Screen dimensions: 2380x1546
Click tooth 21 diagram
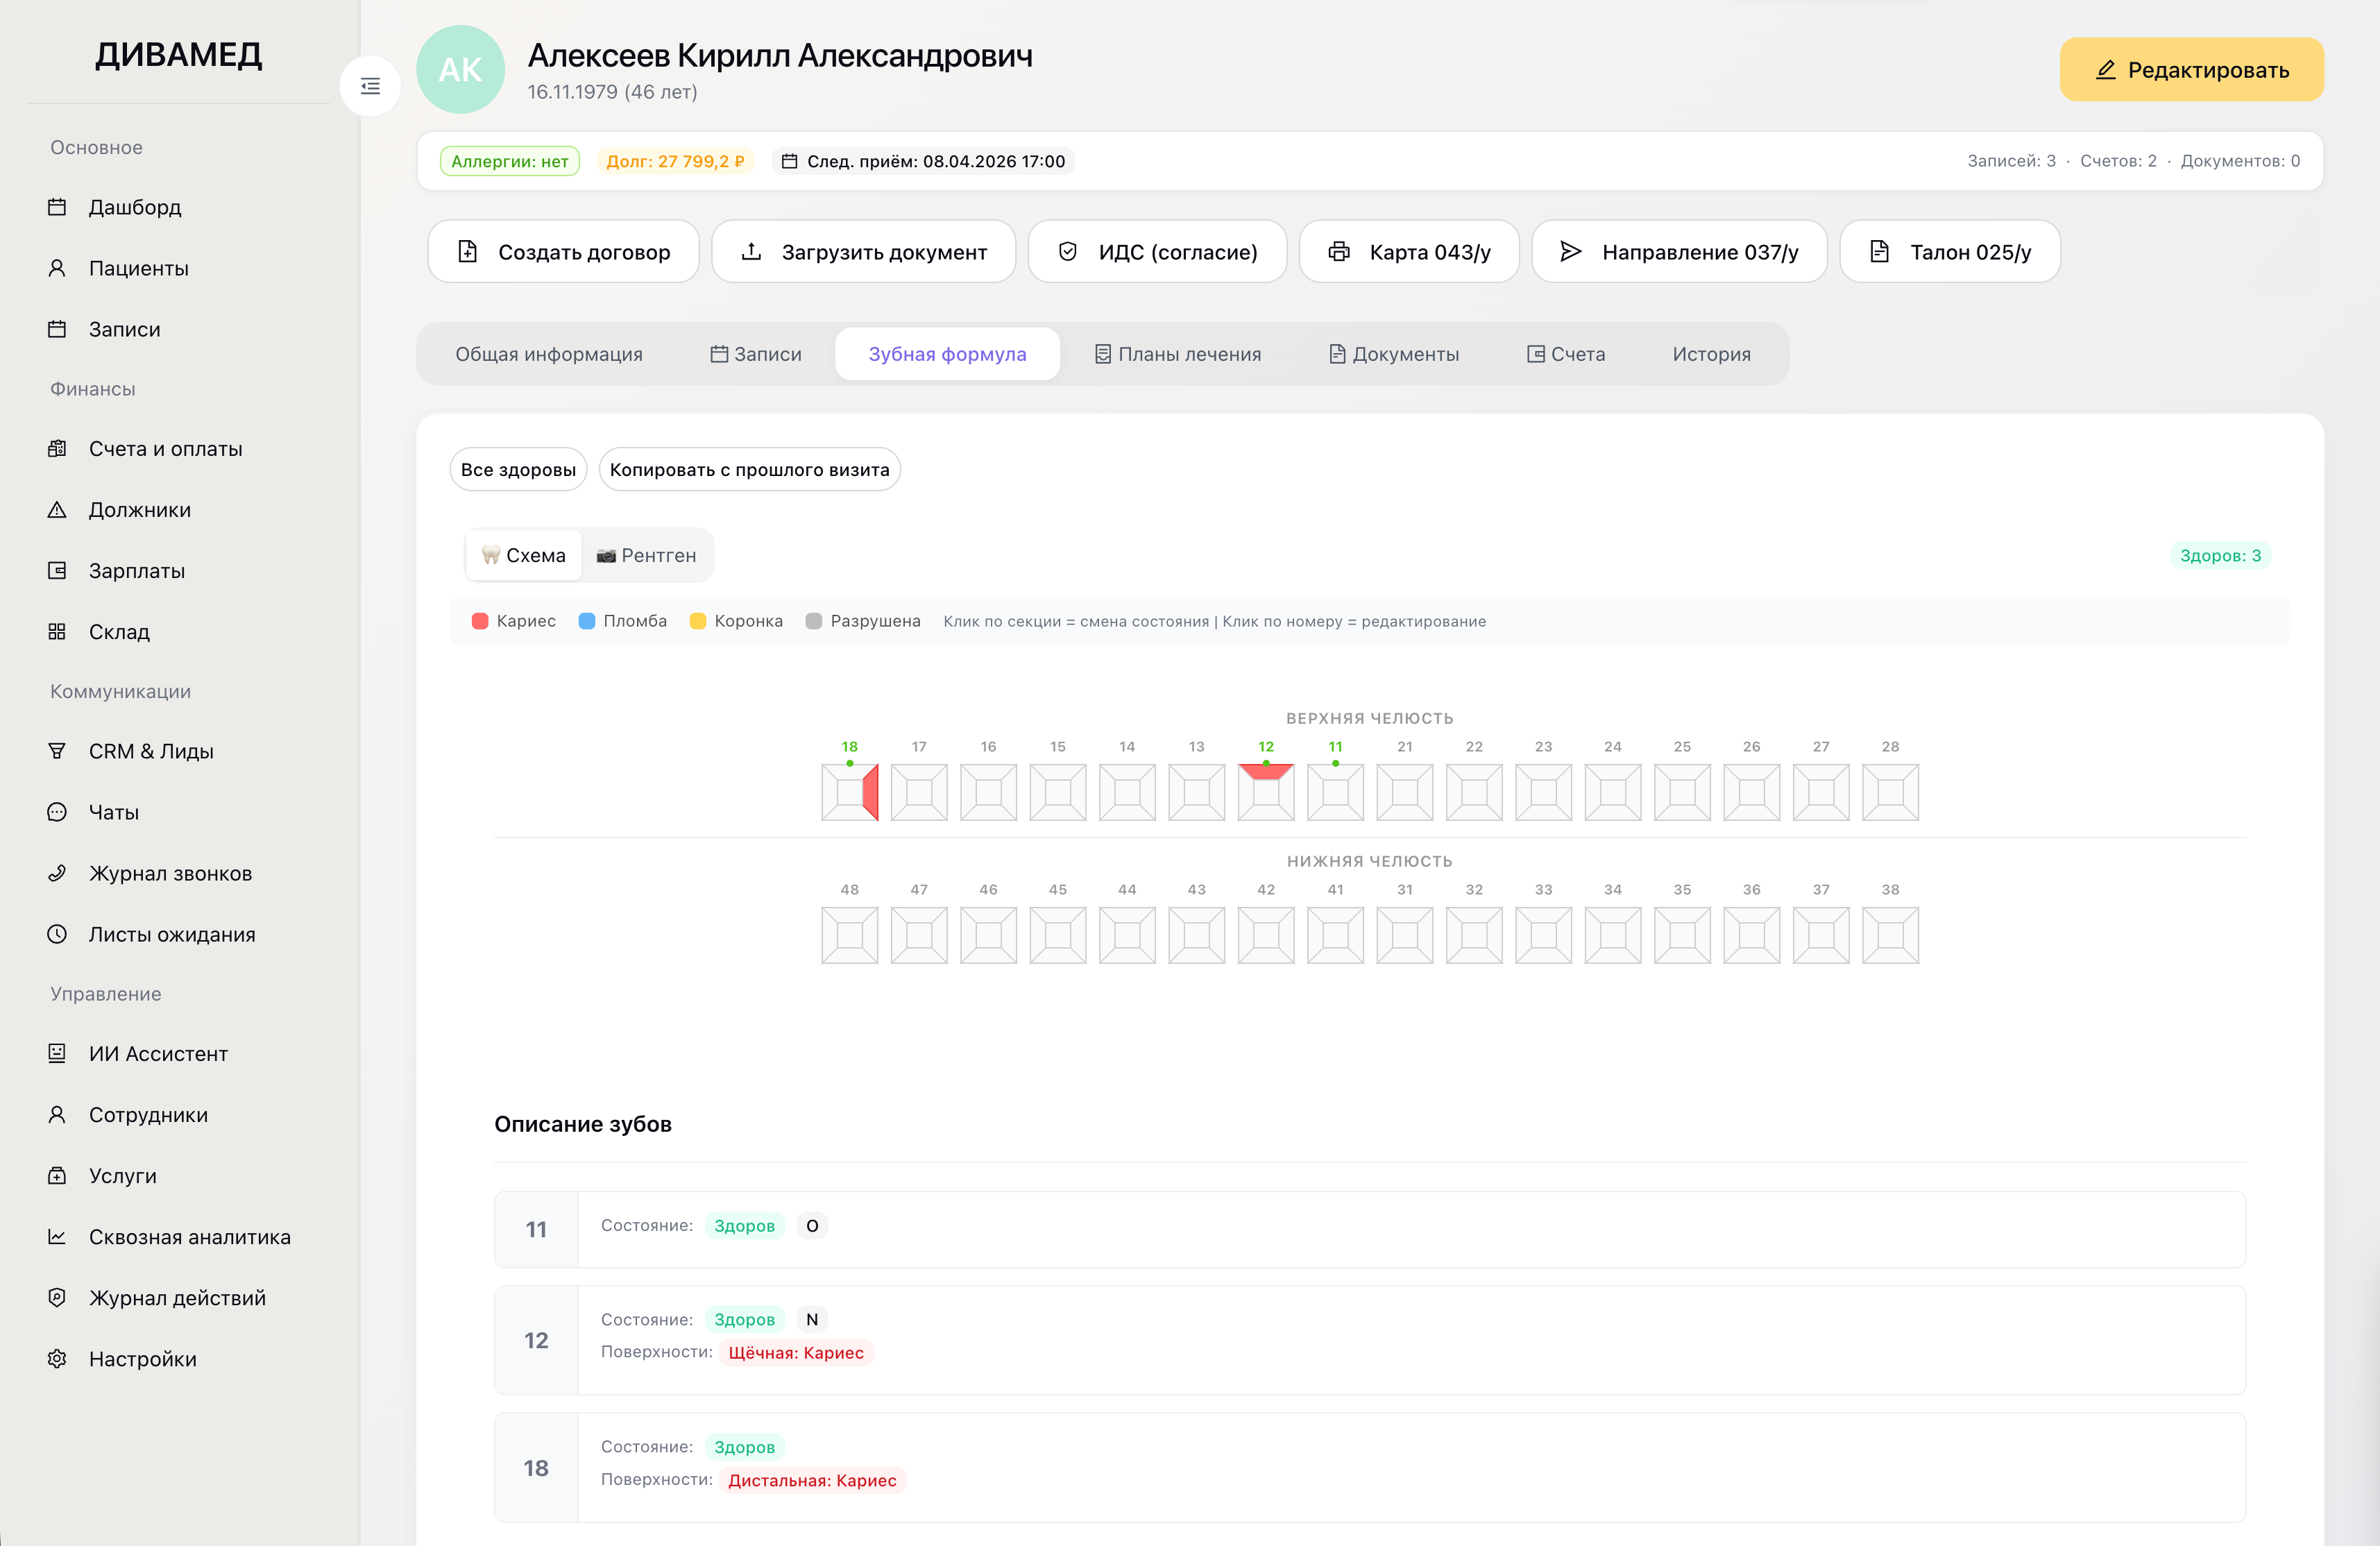click(x=1405, y=793)
